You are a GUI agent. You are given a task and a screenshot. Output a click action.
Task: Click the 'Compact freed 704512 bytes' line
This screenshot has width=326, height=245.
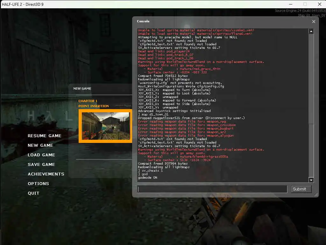coord(163,76)
